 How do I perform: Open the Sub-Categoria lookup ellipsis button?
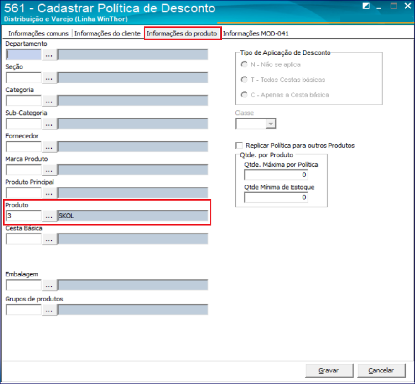click(49, 124)
